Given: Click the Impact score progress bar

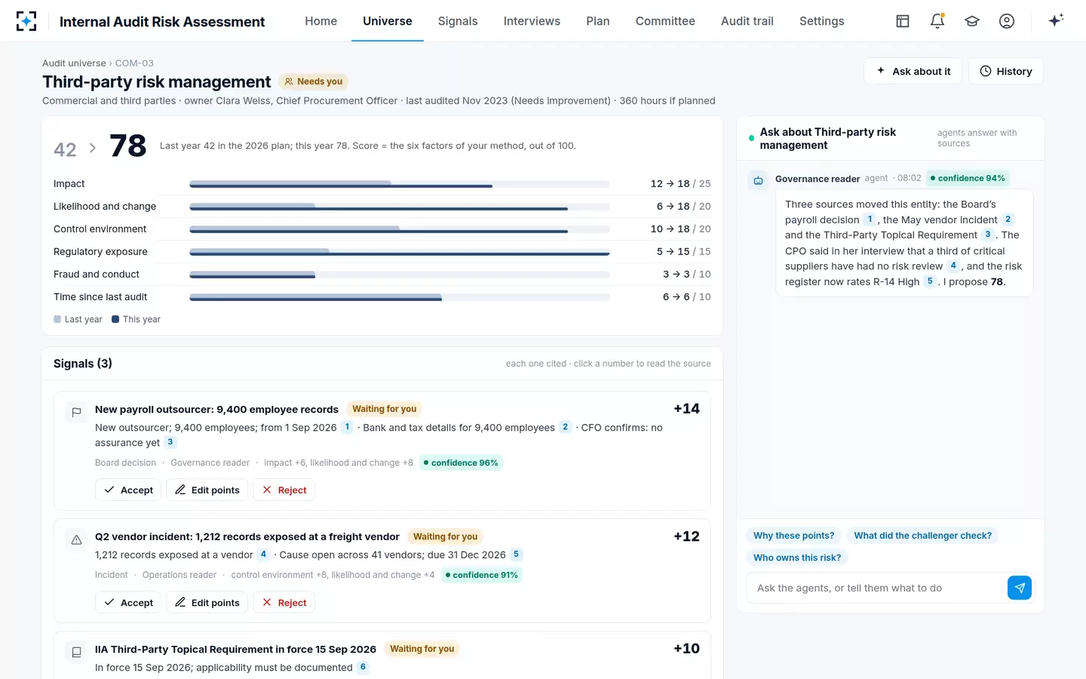Looking at the screenshot, I should (400, 184).
